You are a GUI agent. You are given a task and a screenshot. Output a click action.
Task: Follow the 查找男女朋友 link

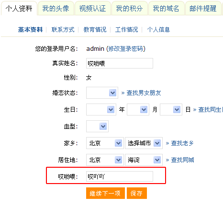pyautogui.click(x=144, y=93)
